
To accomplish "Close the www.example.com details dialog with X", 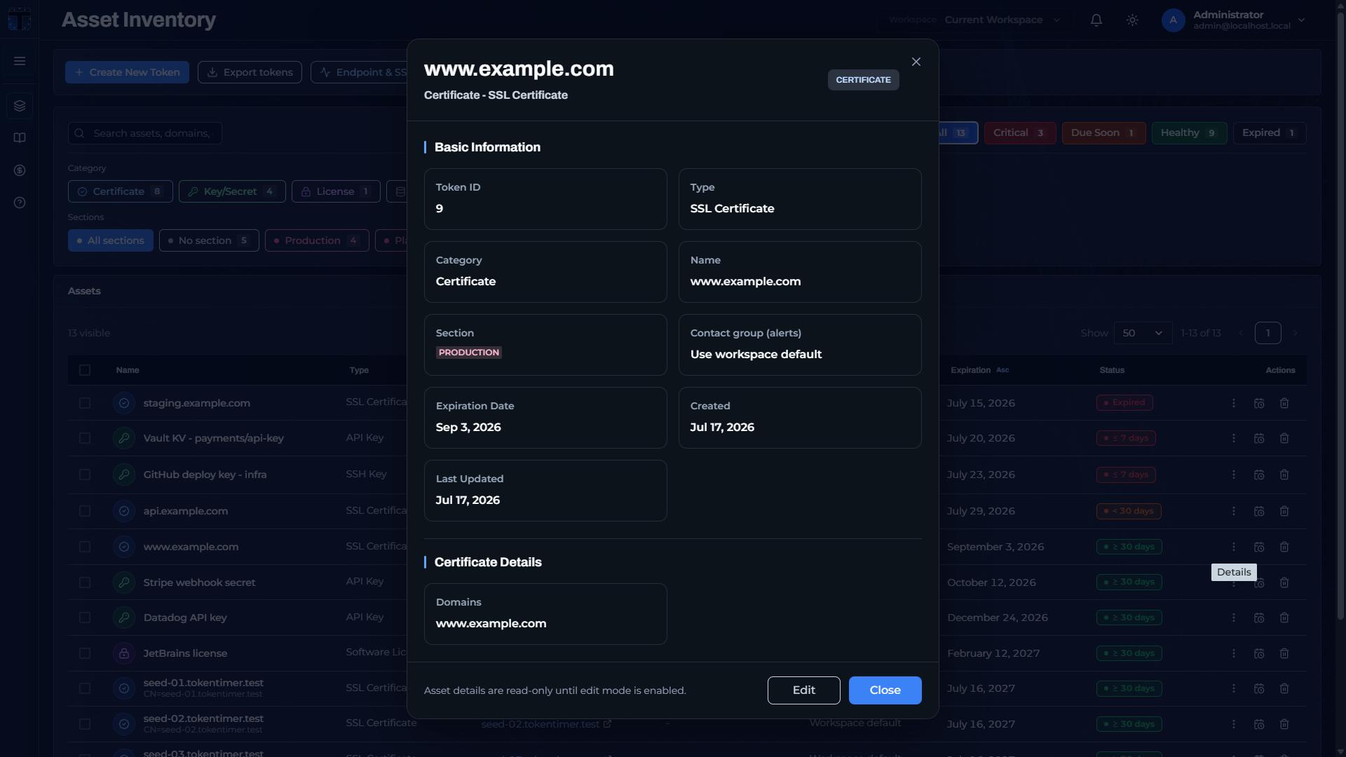I will (916, 62).
